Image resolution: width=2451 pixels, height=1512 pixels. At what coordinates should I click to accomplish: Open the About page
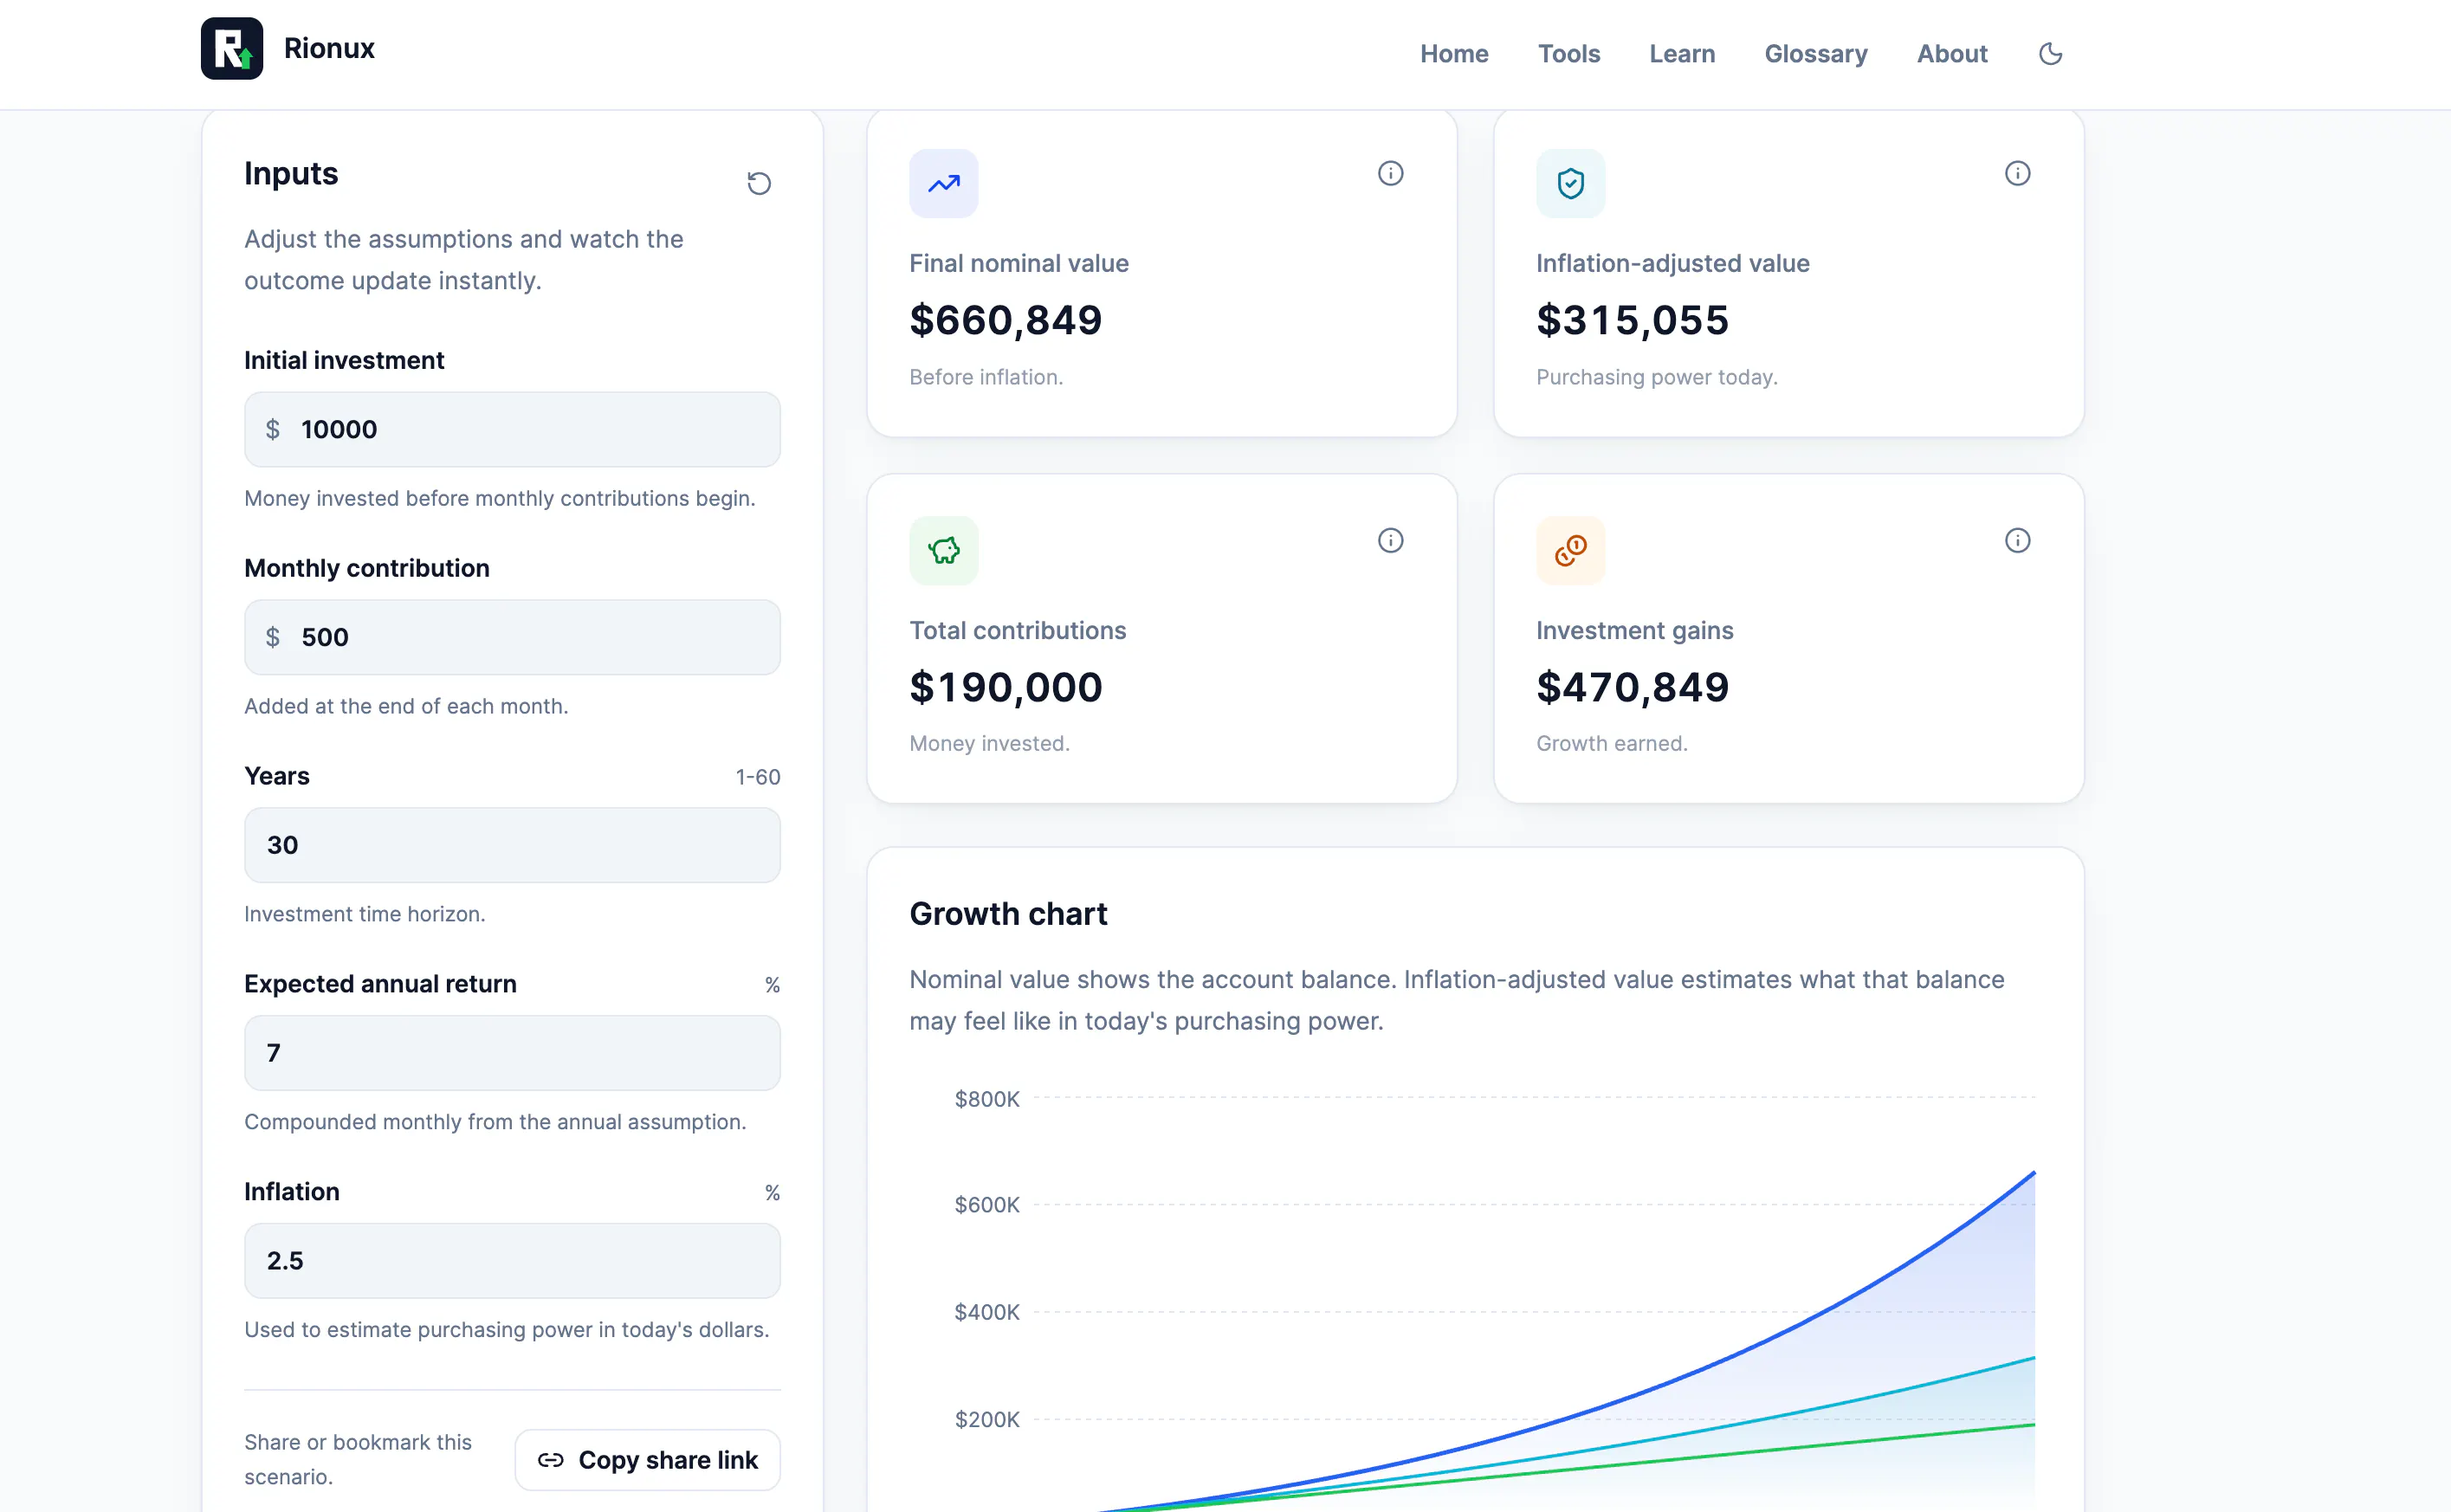pyautogui.click(x=1951, y=54)
